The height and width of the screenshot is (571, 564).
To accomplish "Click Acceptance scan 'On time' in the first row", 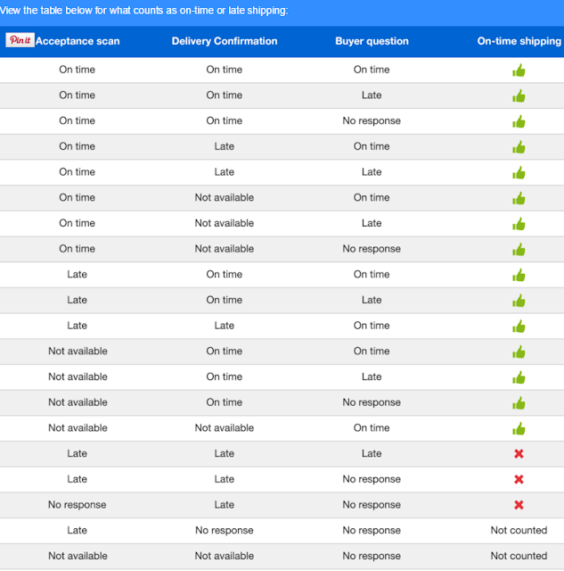I will pos(78,70).
